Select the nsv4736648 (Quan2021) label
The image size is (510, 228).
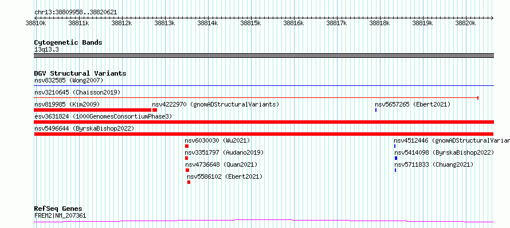[x=221, y=164]
